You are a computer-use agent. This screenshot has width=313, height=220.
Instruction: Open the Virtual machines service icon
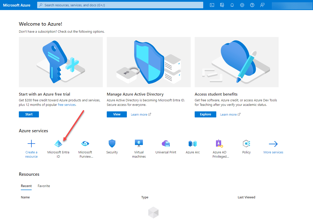tap(139, 144)
